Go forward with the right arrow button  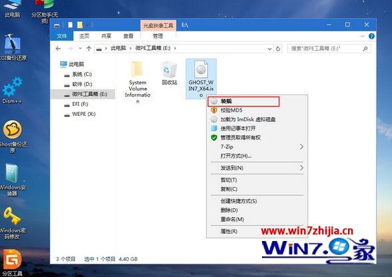[x=71, y=49]
